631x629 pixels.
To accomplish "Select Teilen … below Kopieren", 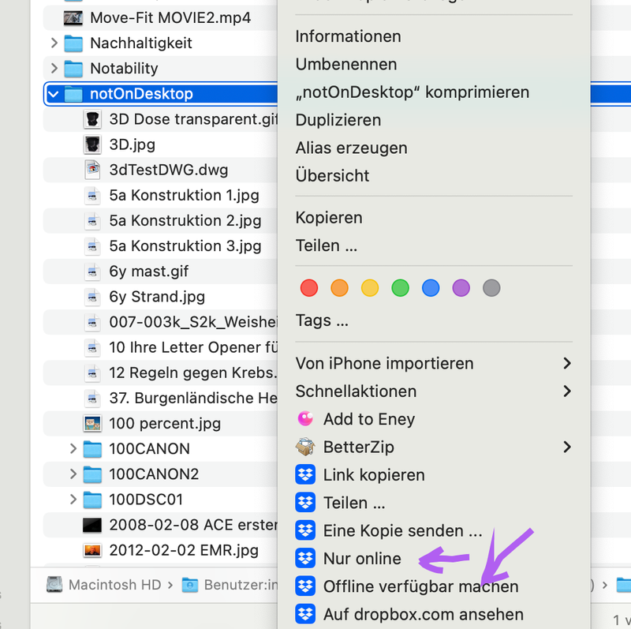I will [x=327, y=245].
